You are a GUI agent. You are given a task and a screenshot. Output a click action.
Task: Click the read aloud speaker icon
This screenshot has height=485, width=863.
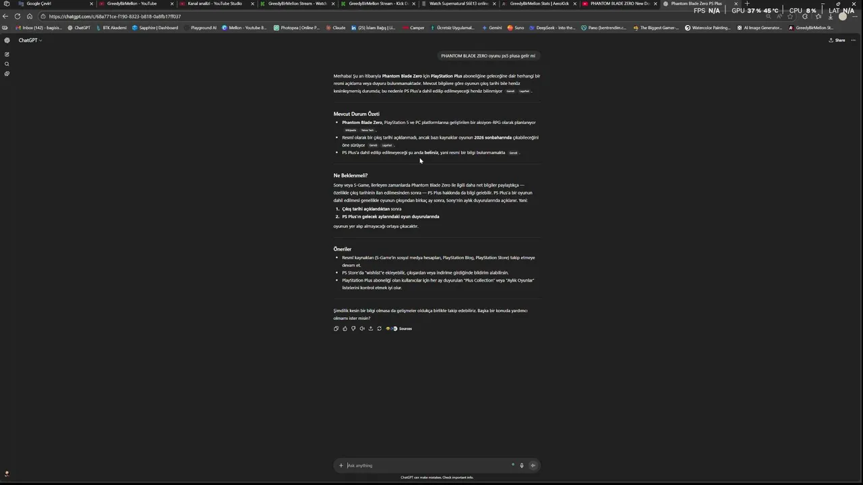click(x=362, y=329)
